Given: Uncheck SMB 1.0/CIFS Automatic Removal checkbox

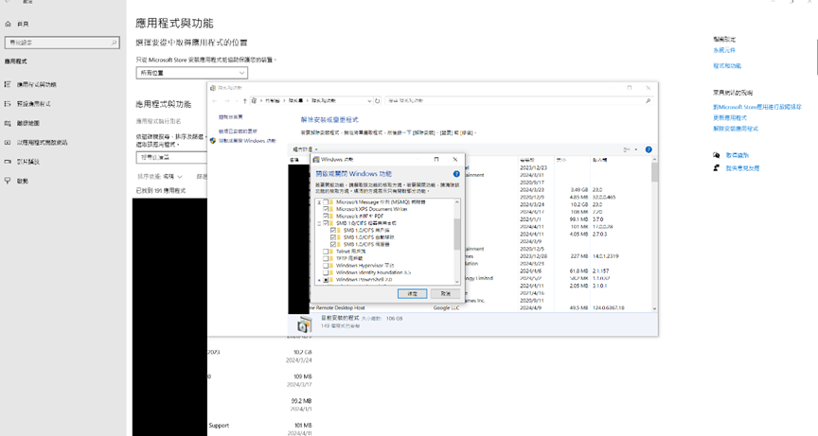Looking at the screenshot, I should pos(333,237).
